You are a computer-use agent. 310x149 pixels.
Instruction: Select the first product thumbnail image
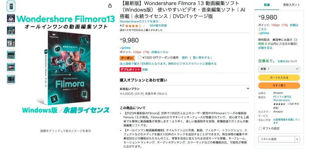(11, 6)
